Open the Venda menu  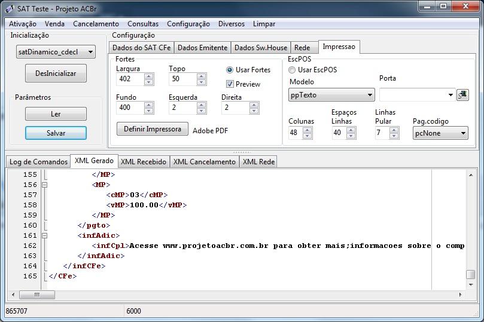pos(54,24)
